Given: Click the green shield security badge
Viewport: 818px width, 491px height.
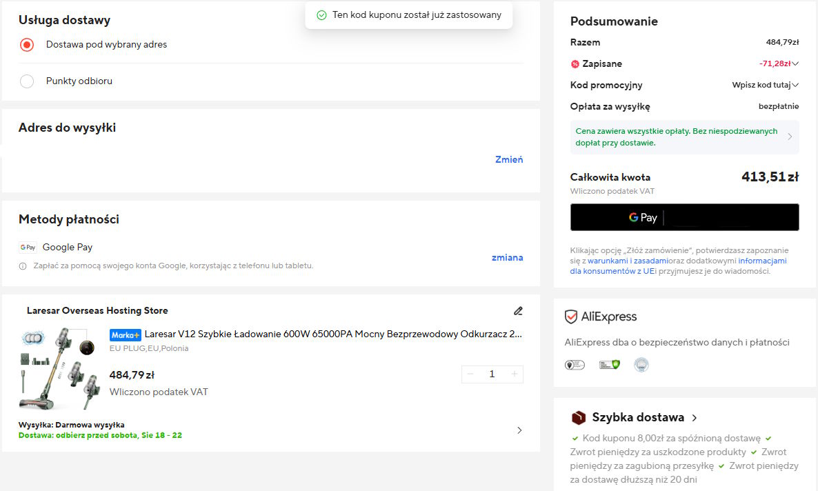Looking at the screenshot, I should [609, 365].
